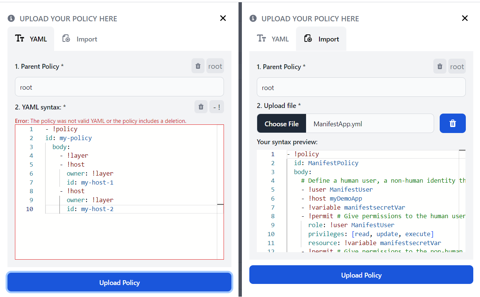Clear YAML syntax using trash icon
480x297 pixels.
201,107
